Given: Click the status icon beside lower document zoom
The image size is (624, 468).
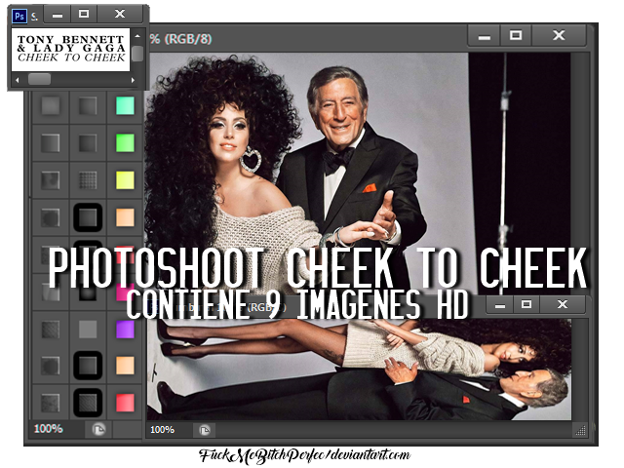Looking at the screenshot, I should click(x=205, y=430).
